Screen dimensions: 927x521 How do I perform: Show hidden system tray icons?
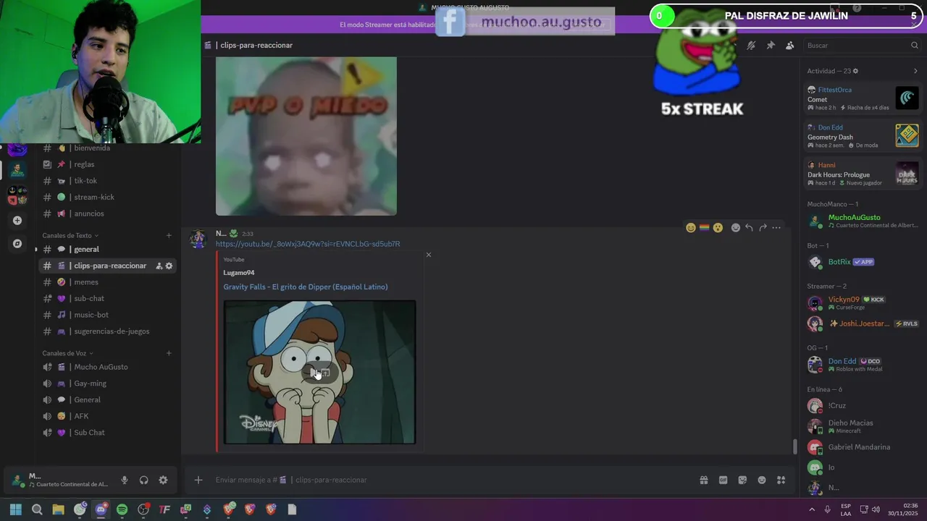click(811, 509)
